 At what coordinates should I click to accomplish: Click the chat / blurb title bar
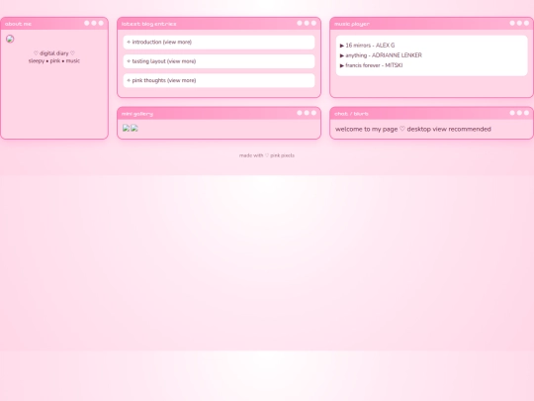pyautogui.click(x=431, y=114)
